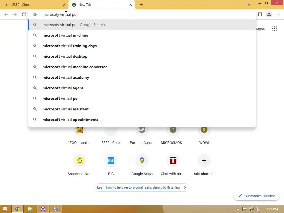Open the monitor app in the taskbar

pyautogui.click(x=55, y=209)
